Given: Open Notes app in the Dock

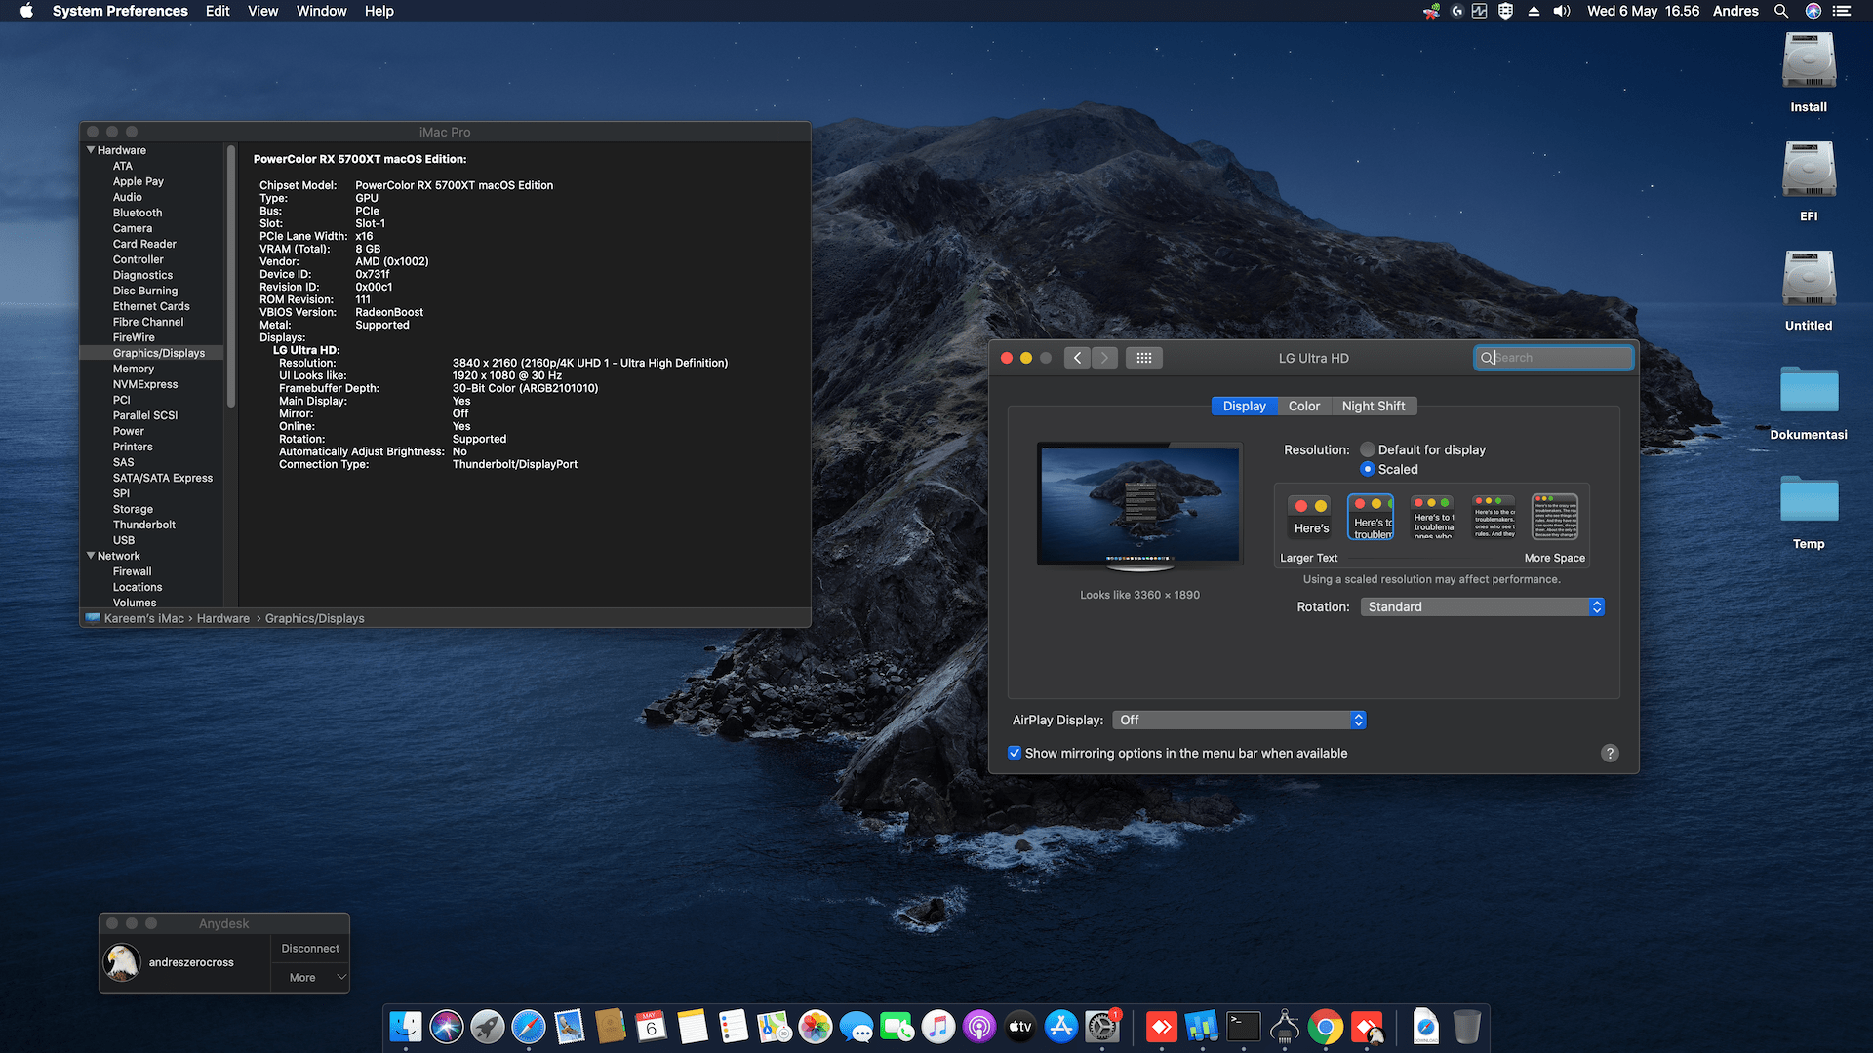Looking at the screenshot, I should pyautogui.click(x=693, y=1027).
